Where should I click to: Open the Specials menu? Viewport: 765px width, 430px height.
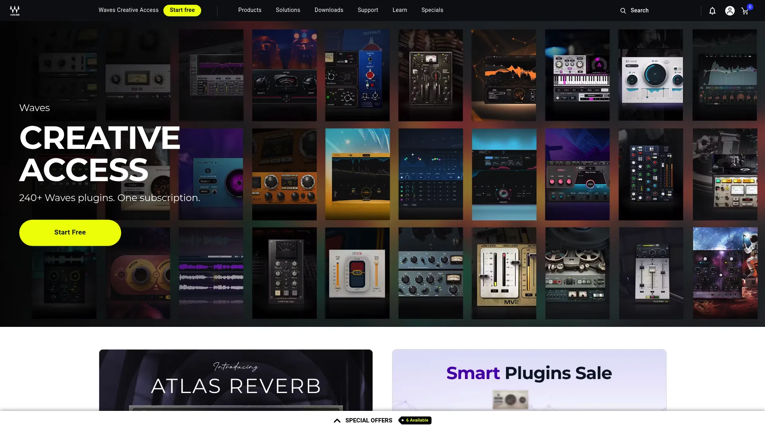432,10
